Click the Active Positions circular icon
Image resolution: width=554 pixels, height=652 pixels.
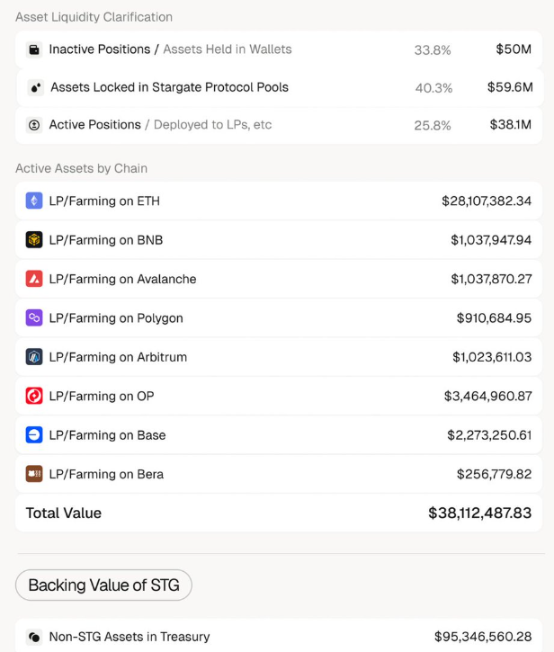(34, 125)
